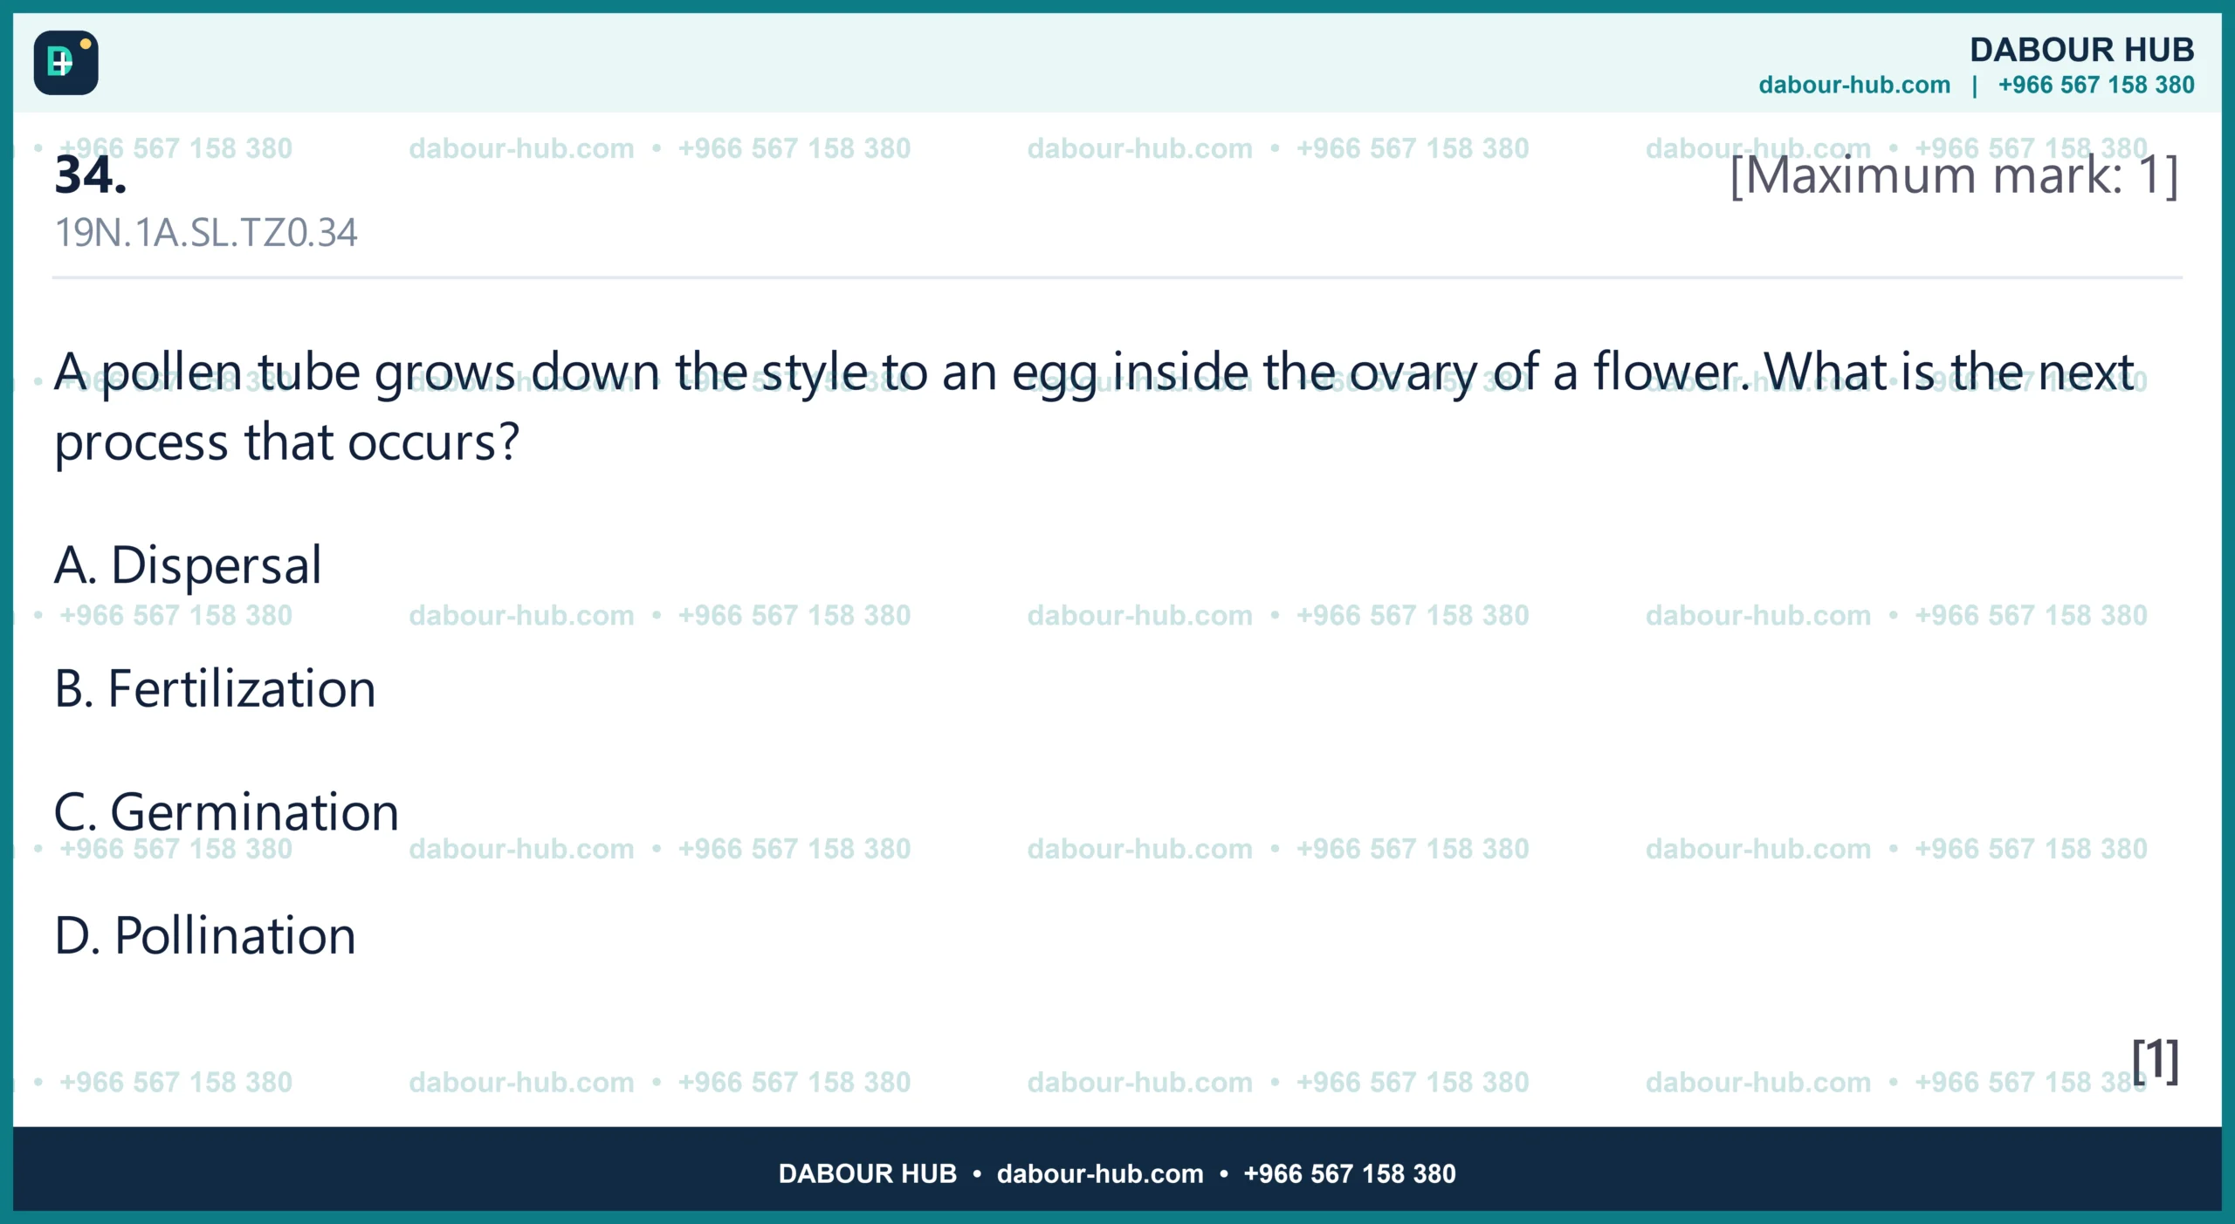Open the dabour-hub.com link in header
The height and width of the screenshot is (1224, 2235).
(1853, 85)
